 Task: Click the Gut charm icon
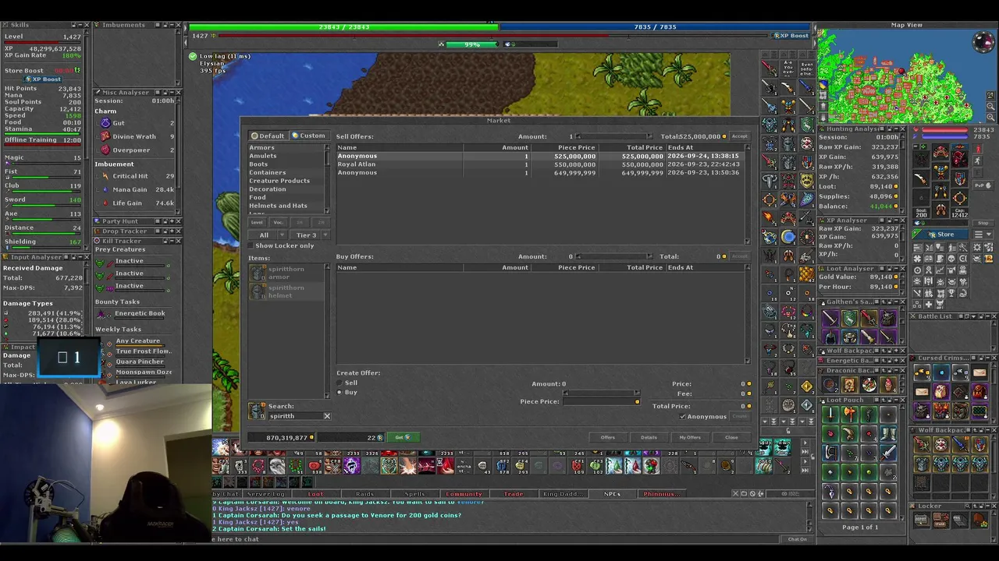(105, 123)
